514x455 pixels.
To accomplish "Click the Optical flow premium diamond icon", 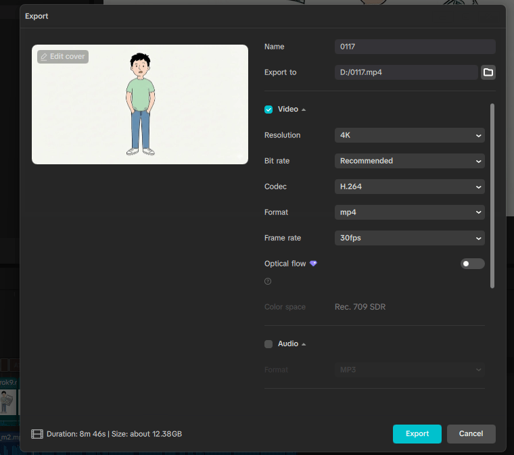I will point(313,264).
